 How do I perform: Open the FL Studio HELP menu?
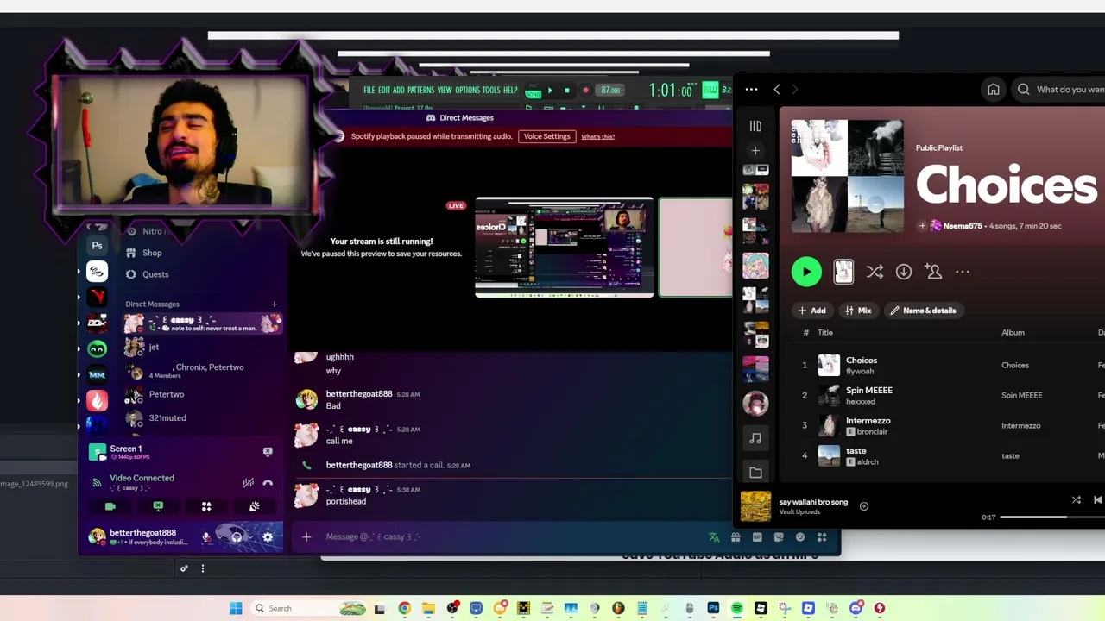(510, 90)
